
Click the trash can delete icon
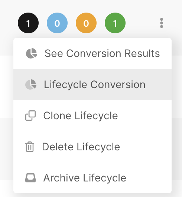[30, 147]
